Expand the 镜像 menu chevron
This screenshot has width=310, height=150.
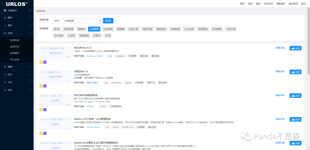[x=30, y=67]
